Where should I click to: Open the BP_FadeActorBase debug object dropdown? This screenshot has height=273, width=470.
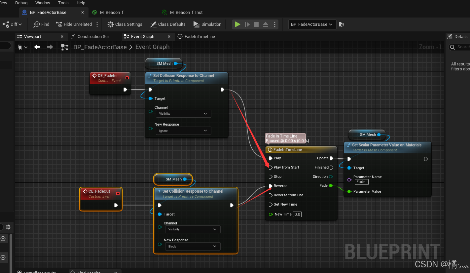point(312,24)
